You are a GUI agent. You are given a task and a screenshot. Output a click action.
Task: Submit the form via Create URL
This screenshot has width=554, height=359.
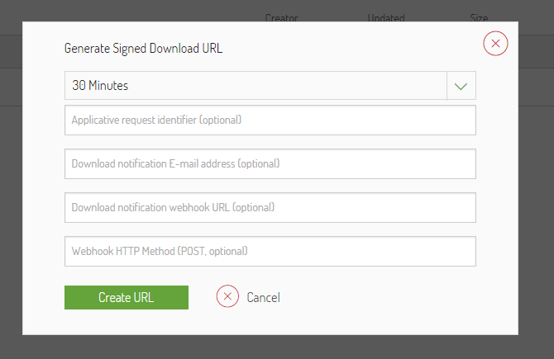[126, 297]
